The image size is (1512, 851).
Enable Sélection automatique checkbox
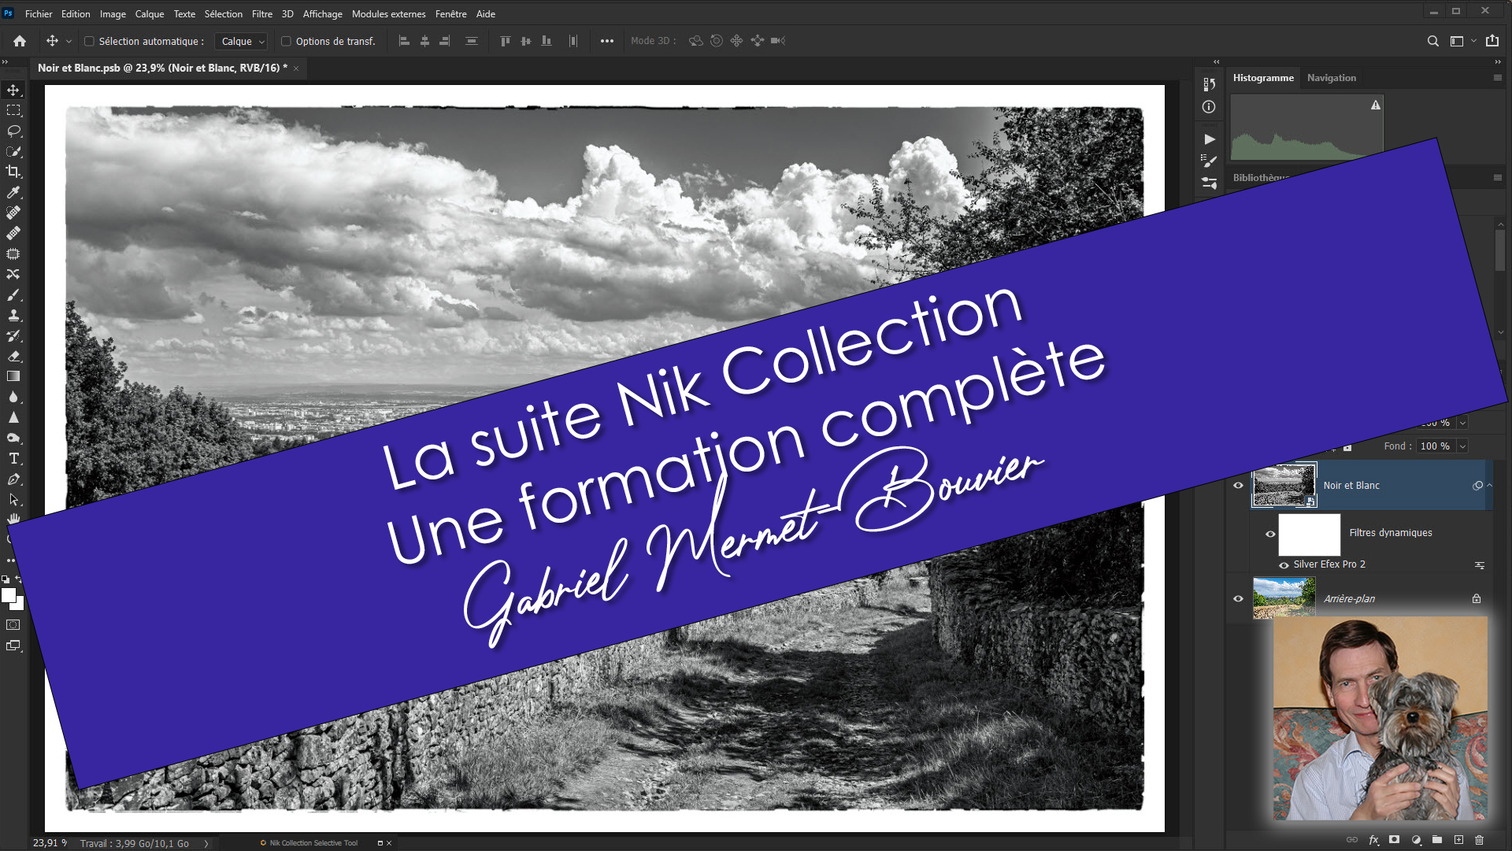point(89,41)
